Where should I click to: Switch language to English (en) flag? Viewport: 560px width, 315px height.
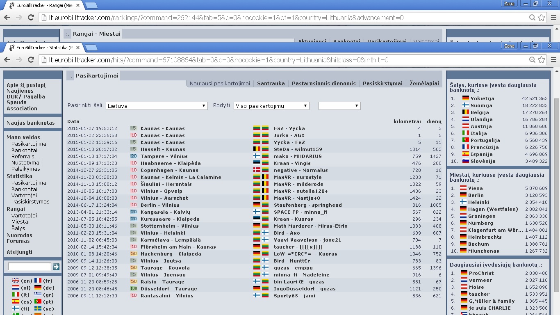(x=16, y=281)
